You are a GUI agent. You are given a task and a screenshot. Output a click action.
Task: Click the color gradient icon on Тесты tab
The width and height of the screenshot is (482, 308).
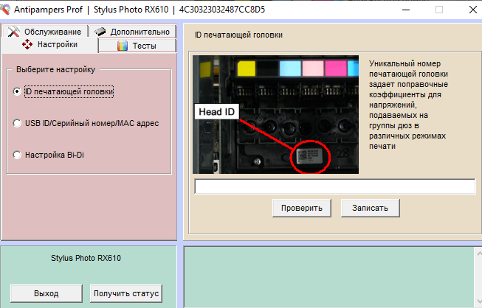123,46
